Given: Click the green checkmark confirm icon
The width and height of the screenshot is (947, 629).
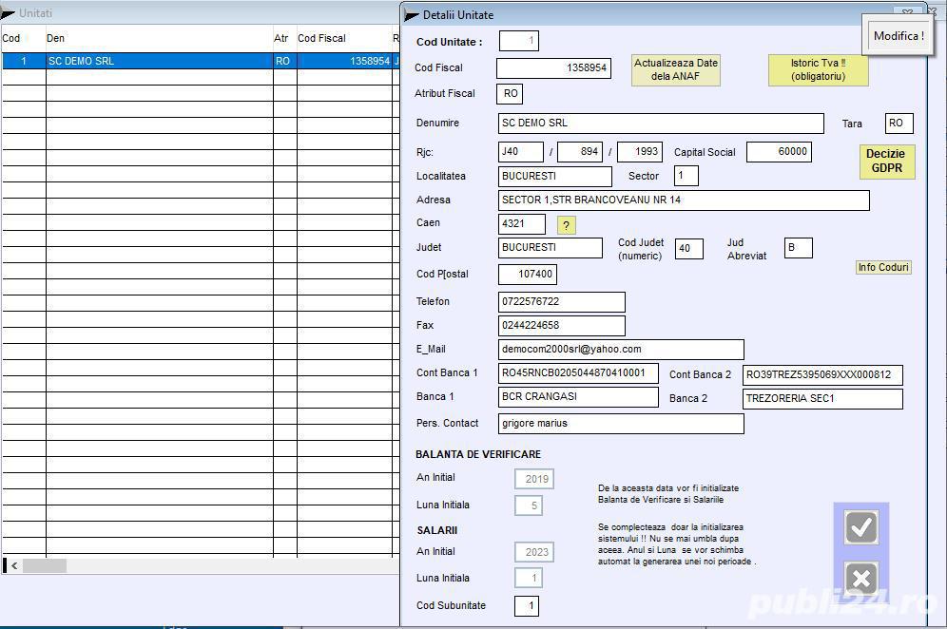Looking at the screenshot, I should (x=860, y=526).
